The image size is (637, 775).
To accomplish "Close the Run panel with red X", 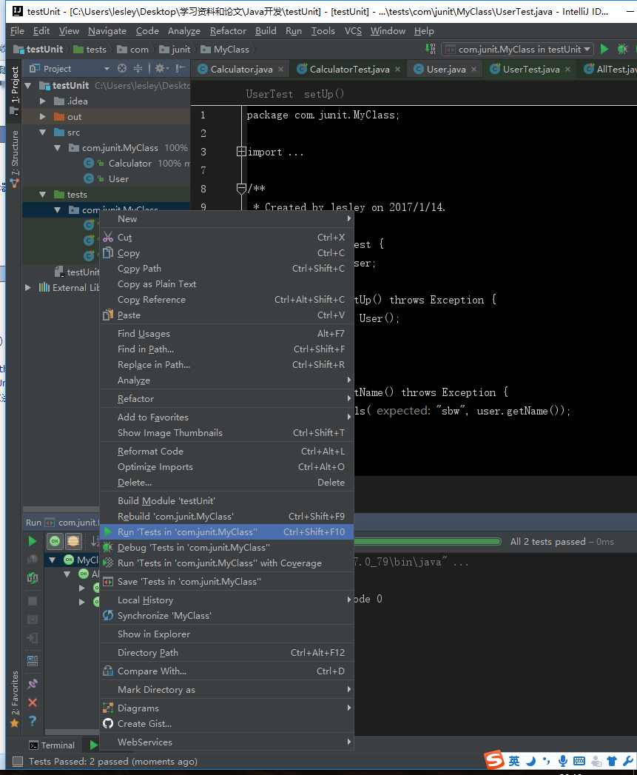I will 33,702.
